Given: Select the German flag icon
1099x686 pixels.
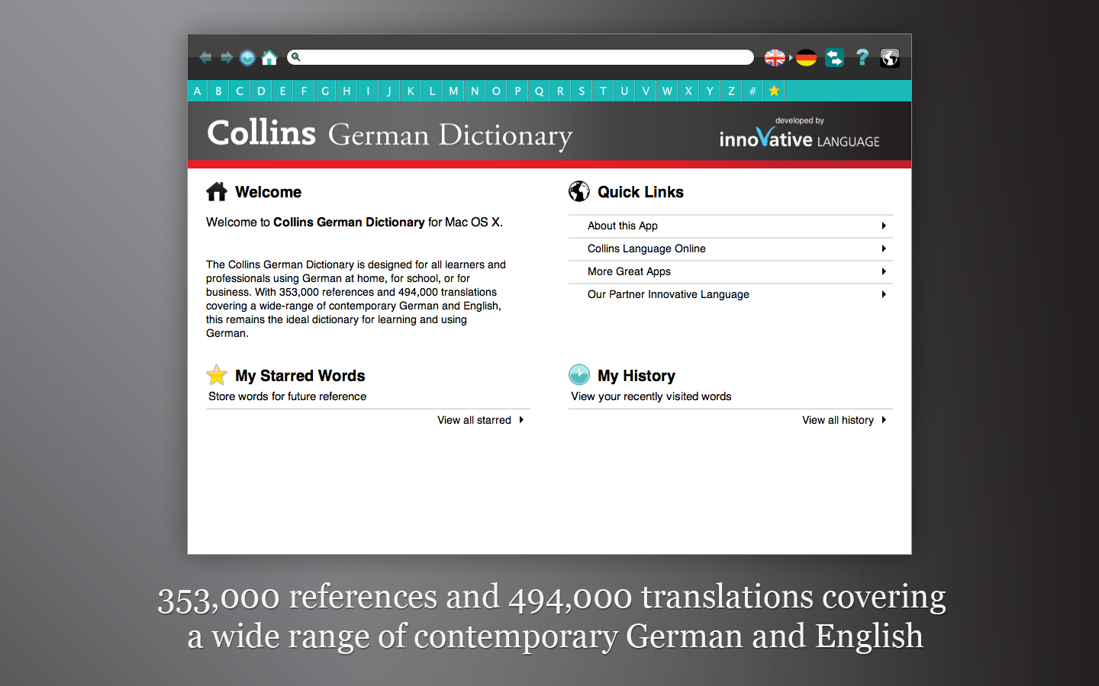Looking at the screenshot, I should [x=806, y=57].
